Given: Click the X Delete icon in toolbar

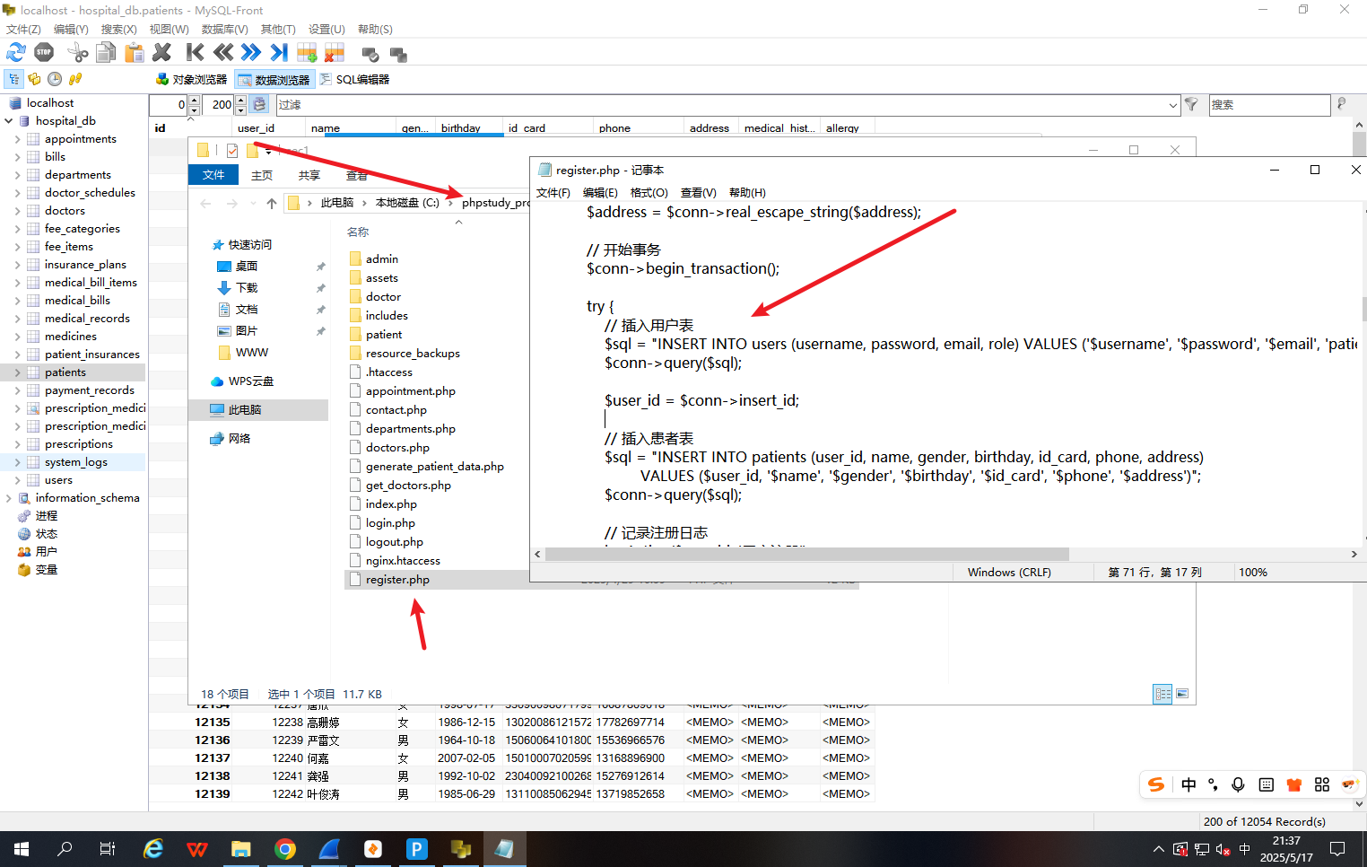Looking at the screenshot, I should pos(162,53).
